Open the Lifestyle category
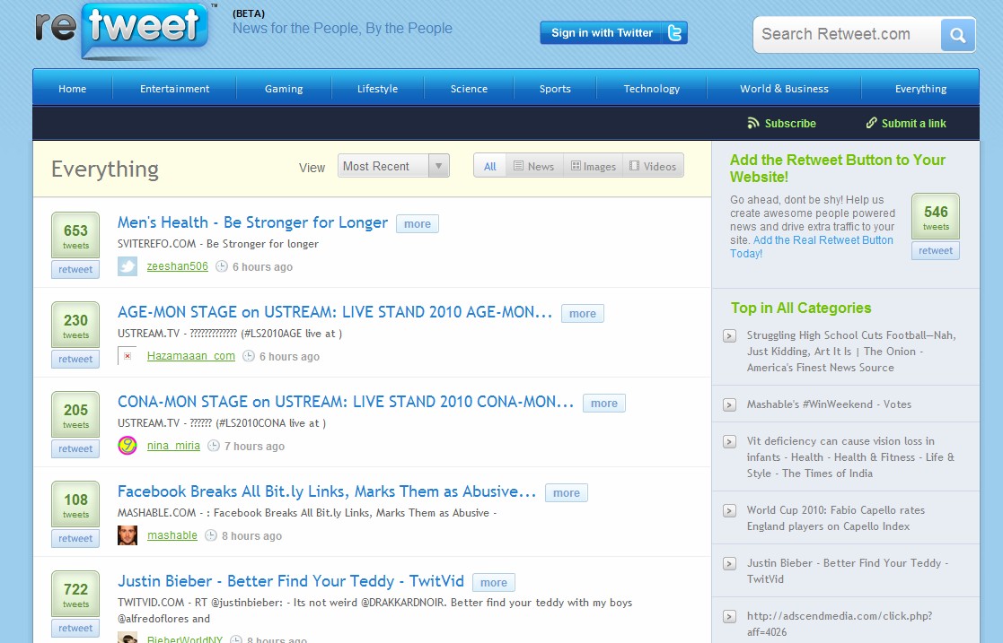The width and height of the screenshot is (1003, 643). click(377, 88)
